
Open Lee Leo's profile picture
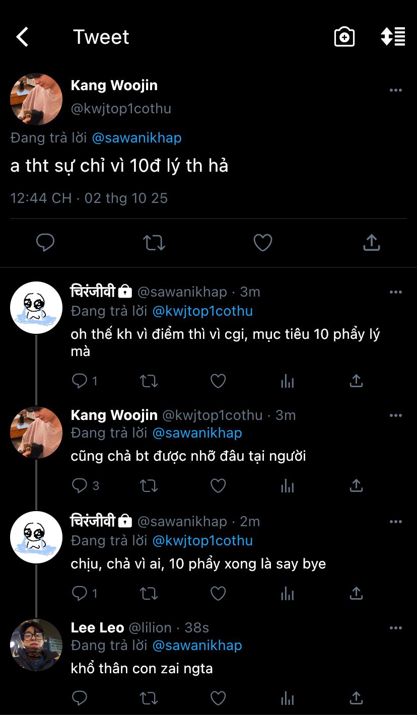click(x=36, y=645)
